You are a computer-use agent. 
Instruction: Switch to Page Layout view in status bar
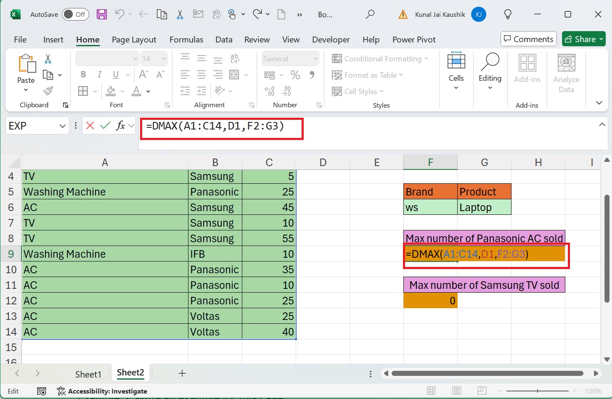click(457, 391)
